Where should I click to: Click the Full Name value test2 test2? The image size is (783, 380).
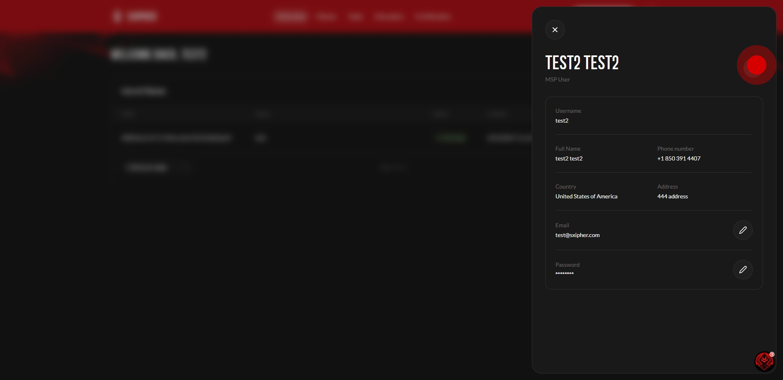click(x=568, y=158)
